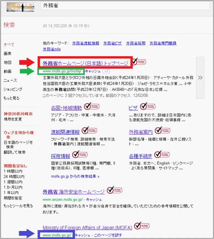Click 場所を変更 to change location
The height and width of the screenshot is (239, 214).
pos(13,119)
